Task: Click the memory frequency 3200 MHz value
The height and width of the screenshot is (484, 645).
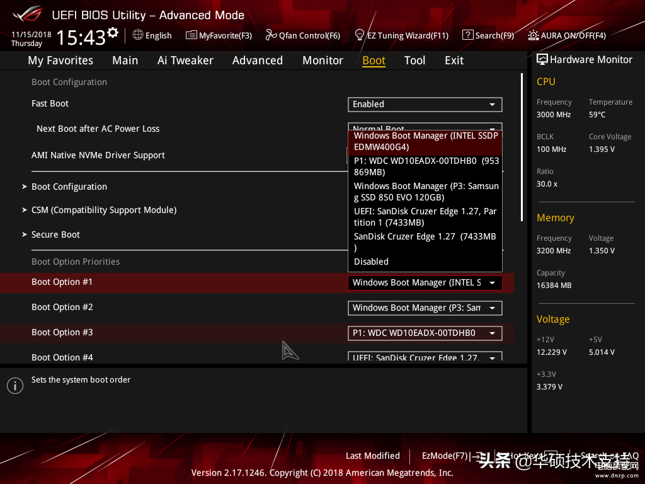Action: coord(554,251)
